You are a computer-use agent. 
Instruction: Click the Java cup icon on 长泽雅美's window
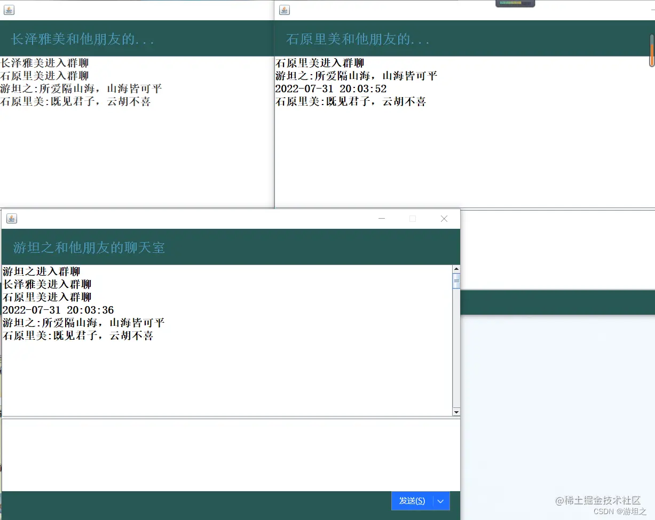(8, 10)
